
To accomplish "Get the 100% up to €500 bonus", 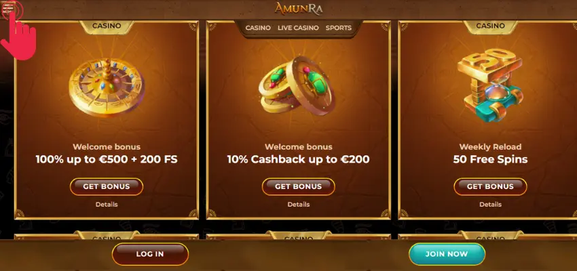I will [x=107, y=186].
